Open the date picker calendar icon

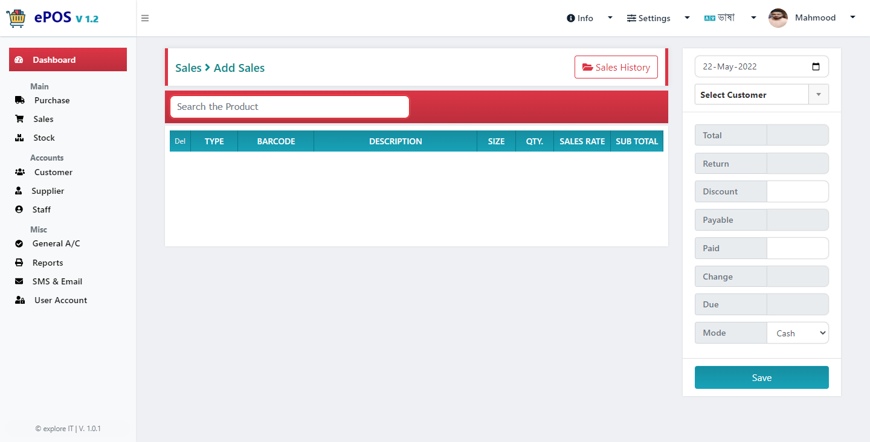[x=816, y=66]
